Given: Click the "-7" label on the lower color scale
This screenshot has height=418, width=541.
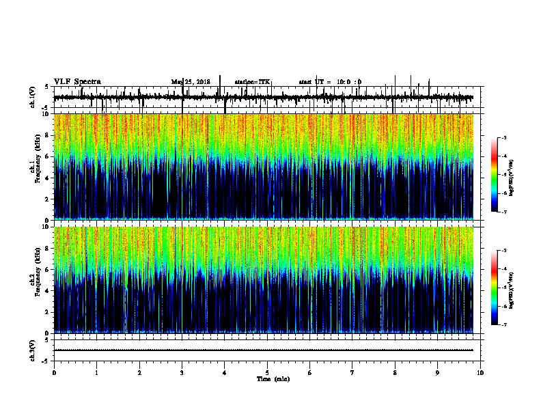Looking at the screenshot, I should pos(504,325).
